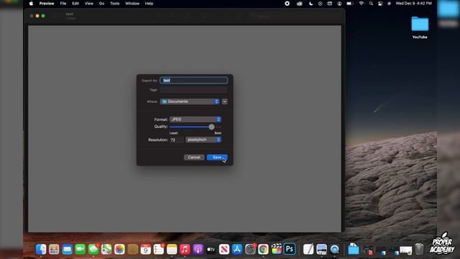This screenshot has height=259, width=460.
Task: Open Mail from the Dock
Action: click(67, 250)
